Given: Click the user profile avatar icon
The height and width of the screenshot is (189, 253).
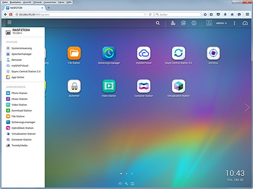Looking at the screenshot, I should [209, 23].
